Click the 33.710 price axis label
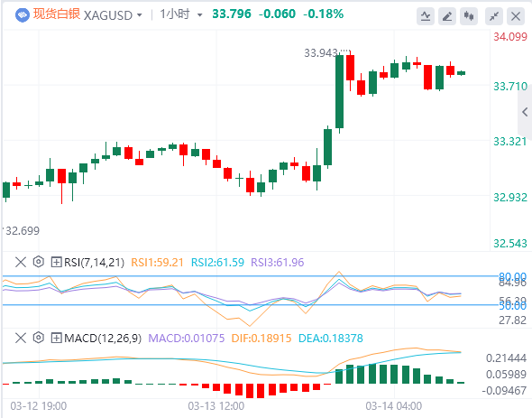 [510, 87]
